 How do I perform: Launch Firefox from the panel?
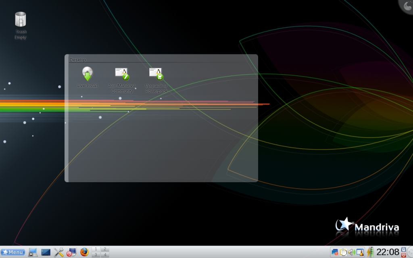point(84,252)
